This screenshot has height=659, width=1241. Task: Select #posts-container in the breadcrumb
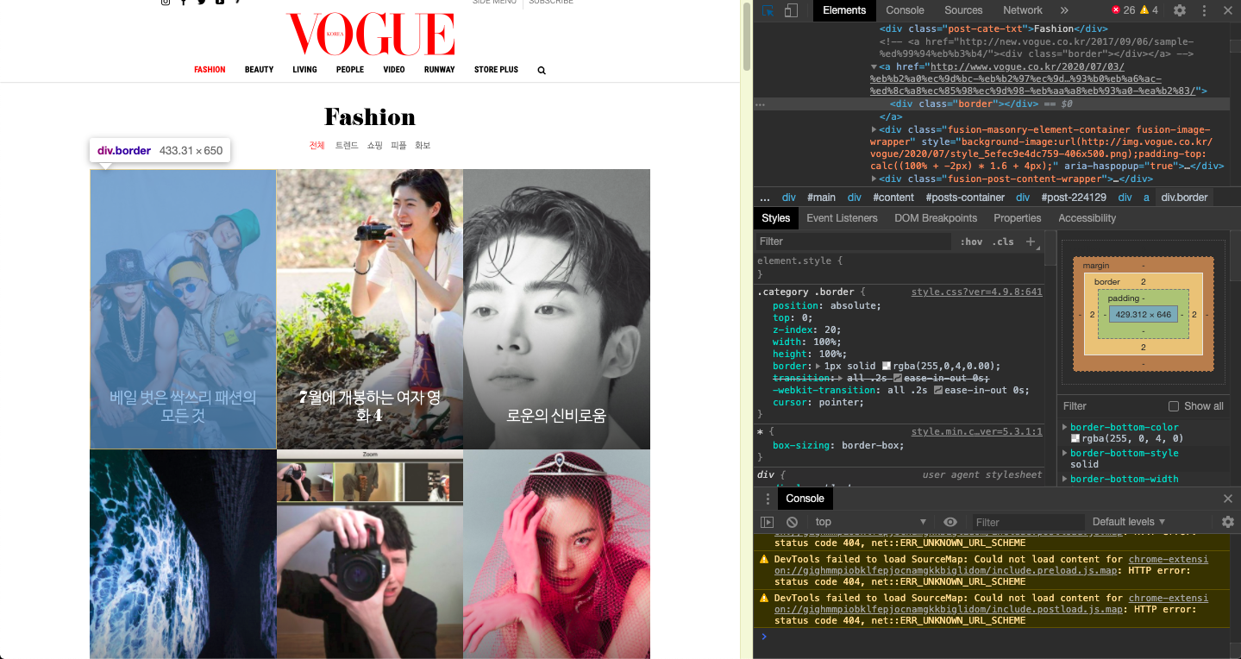965,198
